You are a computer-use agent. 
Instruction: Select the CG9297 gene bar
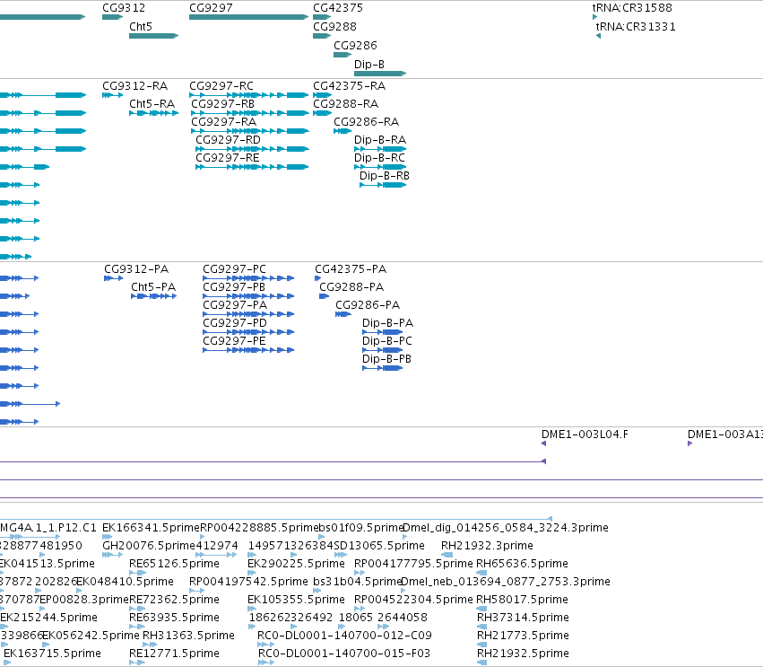click(x=248, y=17)
